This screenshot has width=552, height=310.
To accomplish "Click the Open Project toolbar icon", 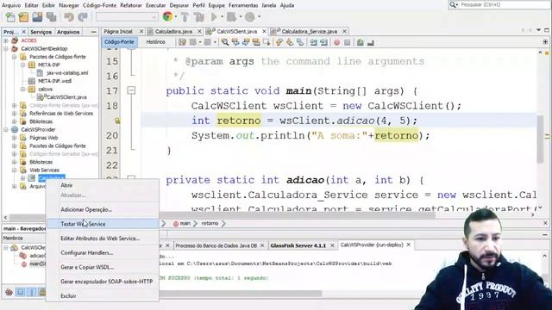I will [37, 17].
